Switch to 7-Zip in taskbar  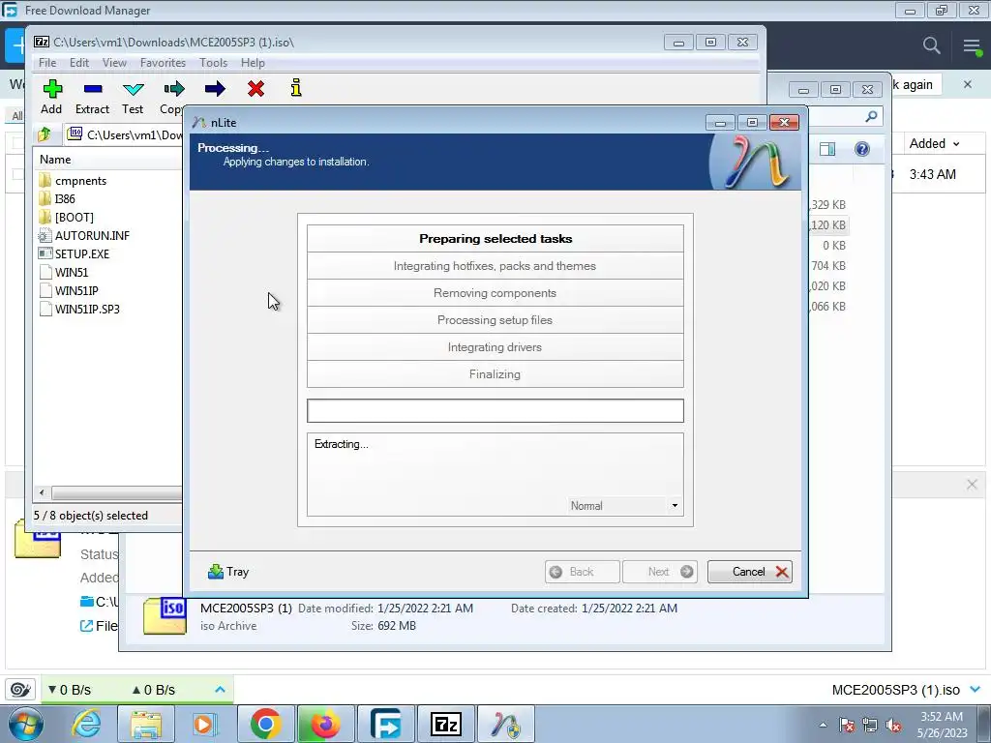coord(446,724)
